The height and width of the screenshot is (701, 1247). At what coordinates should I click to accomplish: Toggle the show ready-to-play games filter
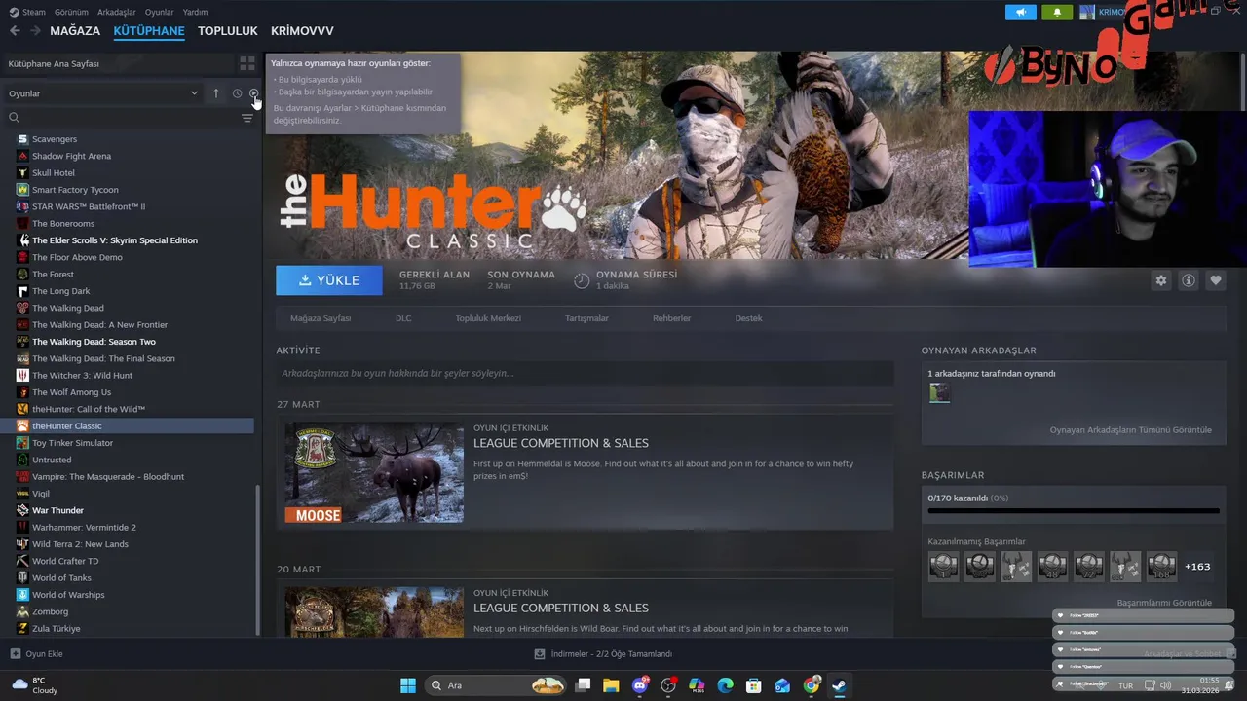point(254,93)
